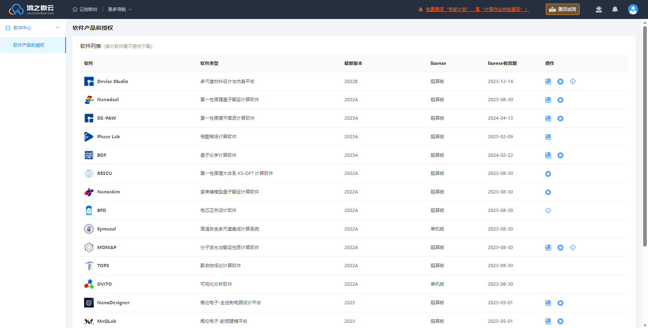The width and height of the screenshot is (648, 328).
Task: Go to 云控制台 home
Action: click(x=85, y=9)
